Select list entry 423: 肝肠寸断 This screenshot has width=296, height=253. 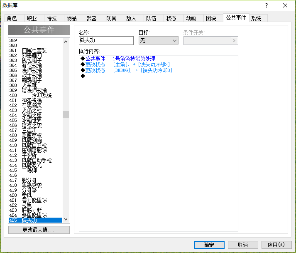(x=35, y=210)
